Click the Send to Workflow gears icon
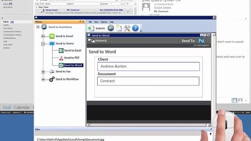 52,79
